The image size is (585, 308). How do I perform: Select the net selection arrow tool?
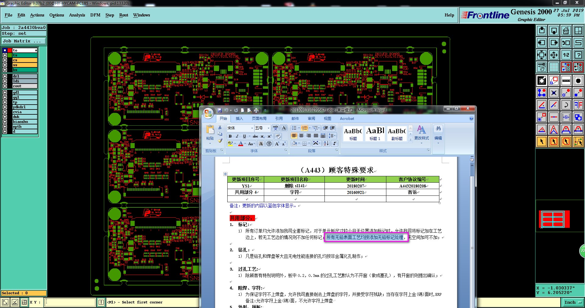tap(578, 141)
